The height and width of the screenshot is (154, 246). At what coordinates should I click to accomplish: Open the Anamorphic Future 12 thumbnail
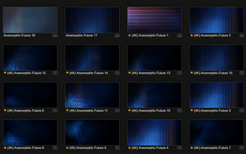coord(30,58)
